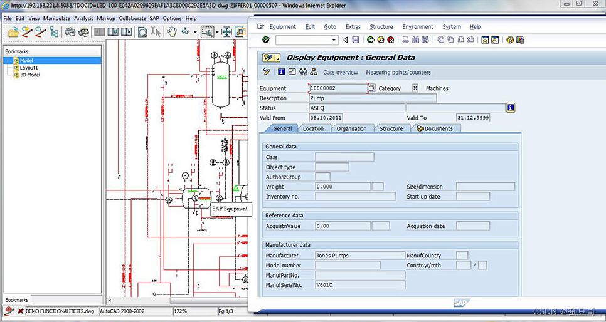606x322 pixels.
Task: Click the first printer icon in viewer toolbar
Action: click(70, 32)
